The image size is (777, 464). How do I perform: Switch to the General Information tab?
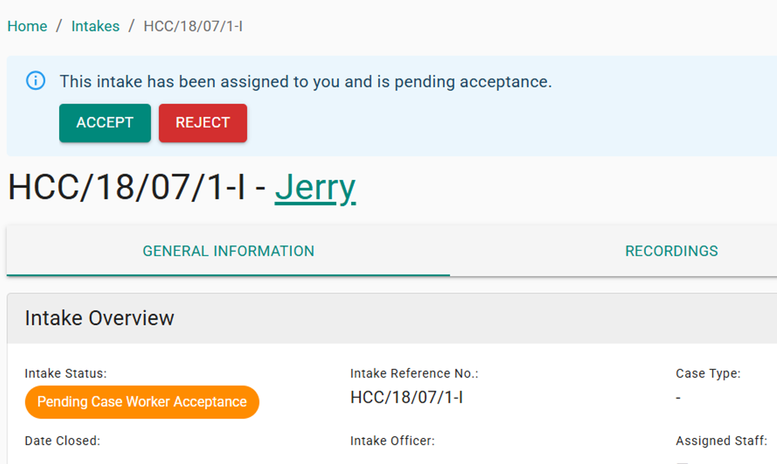[x=228, y=251]
